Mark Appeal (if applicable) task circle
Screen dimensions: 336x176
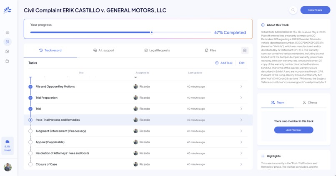click(x=30, y=142)
